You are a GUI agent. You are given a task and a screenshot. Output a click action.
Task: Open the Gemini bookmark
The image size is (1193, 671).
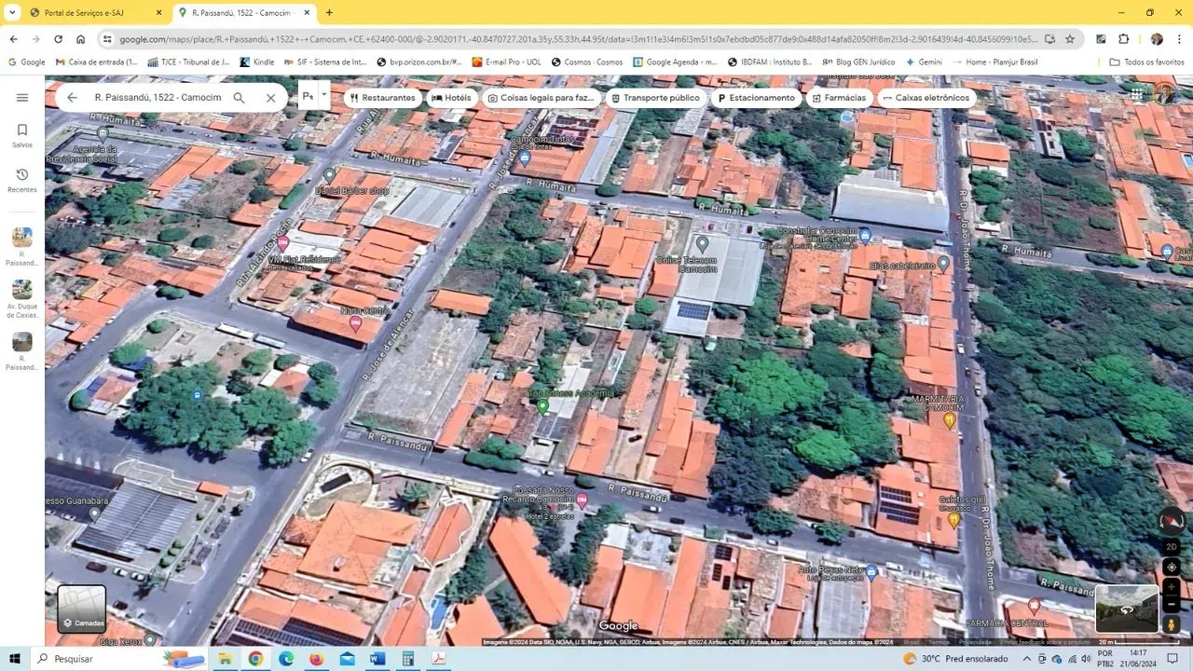click(x=923, y=62)
